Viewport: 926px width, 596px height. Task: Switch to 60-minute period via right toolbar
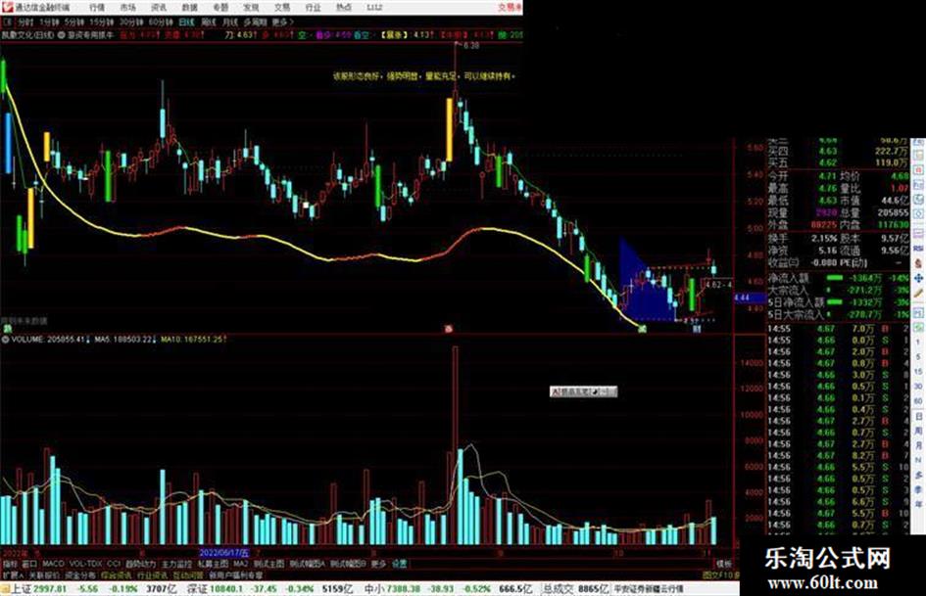[918, 401]
